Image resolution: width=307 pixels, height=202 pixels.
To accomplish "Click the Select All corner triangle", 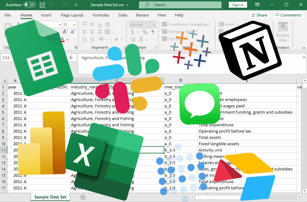I will tap(4, 81).
